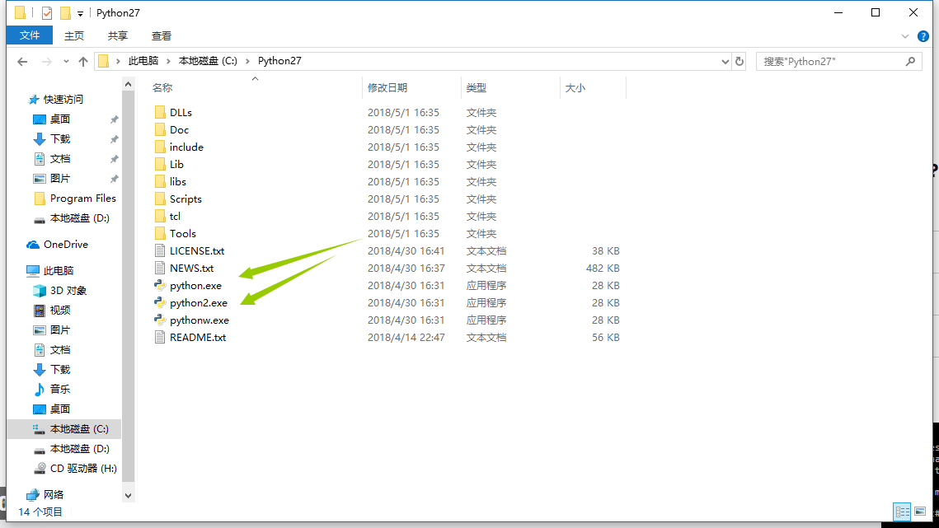Click the search magnifier icon

click(910, 61)
